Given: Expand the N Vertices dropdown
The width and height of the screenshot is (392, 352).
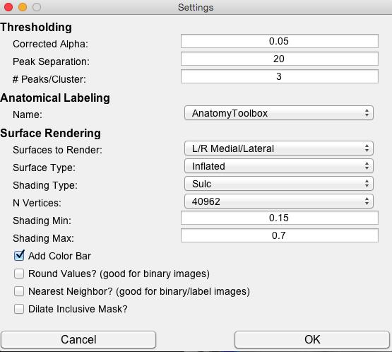Looking at the screenshot, I should (x=279, y=201).
